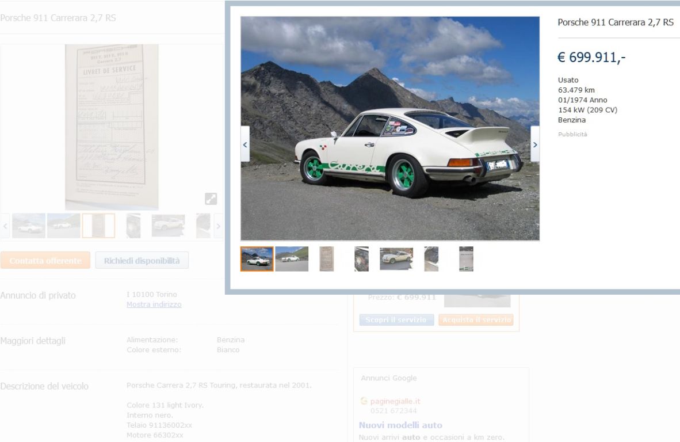
Task: Show the next photo in the lightbox
Action: (535, 144)
